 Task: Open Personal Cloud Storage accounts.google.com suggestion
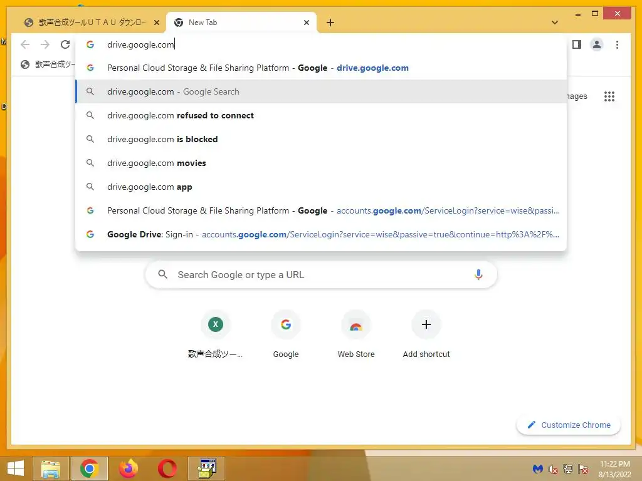coord(321,210)
